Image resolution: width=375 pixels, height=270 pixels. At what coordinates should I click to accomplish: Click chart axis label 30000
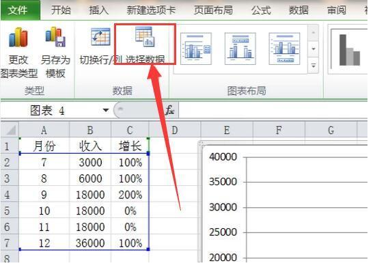[223, 207]
